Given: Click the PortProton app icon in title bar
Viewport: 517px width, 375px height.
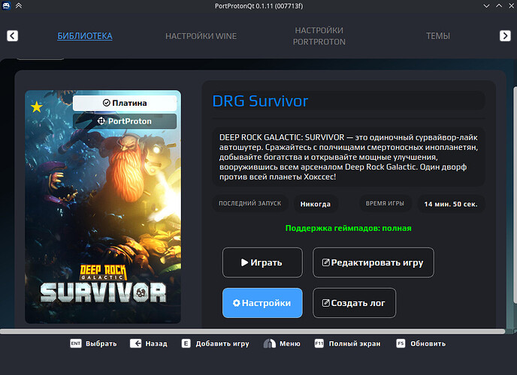Looking at the screenshot, I should tap(6, 5).
